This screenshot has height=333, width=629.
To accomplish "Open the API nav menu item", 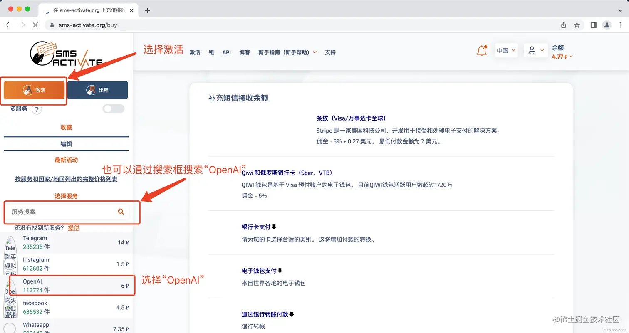I will pyautogui.click(x=227, y=52).
